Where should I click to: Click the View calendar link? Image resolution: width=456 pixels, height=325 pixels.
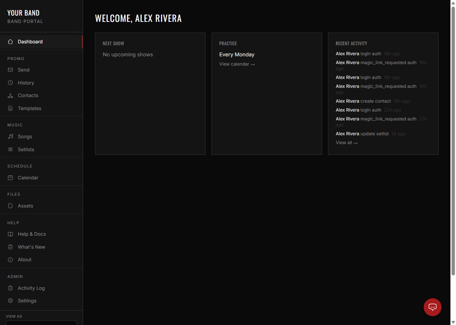point(237,64)
